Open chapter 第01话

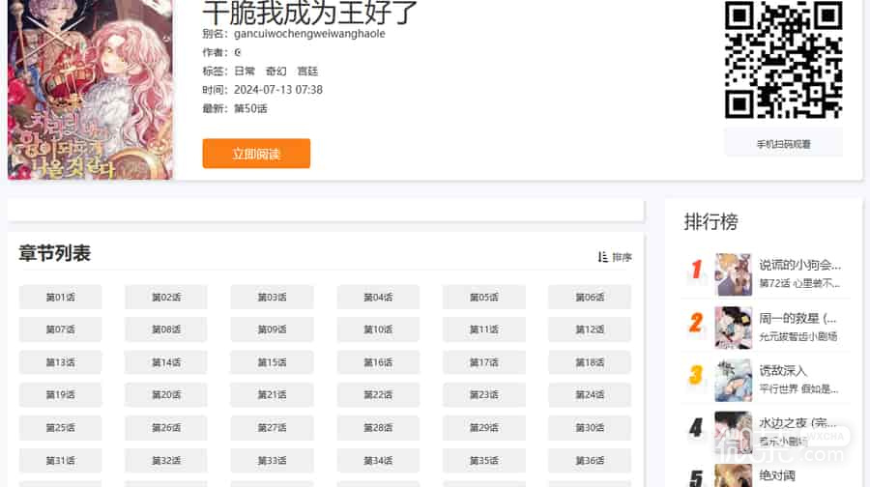pyautogui.click(x=61, y=298)
